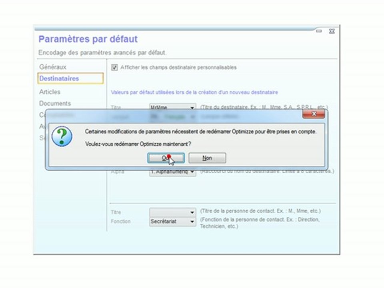Click the Fonction field label
Screen dimensions: 384x288
click(120, 221)
